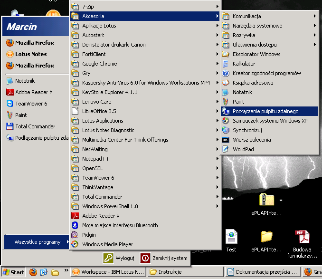Screen dimensions: 322x279
Task: Expand the 7-Zip program folder
Action: click(145, 7)
